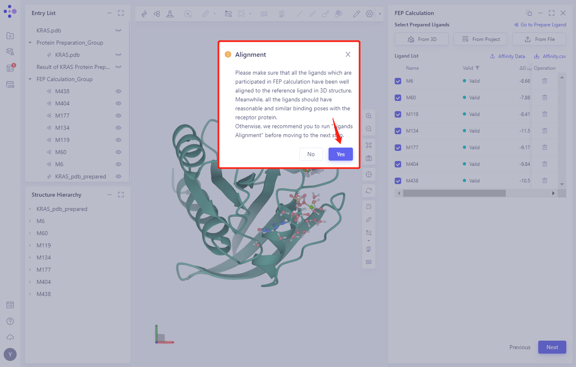This screenshot has width=576, height=367.
Task: Click the ligand list horizontal scrollbar
Action: 454,193
